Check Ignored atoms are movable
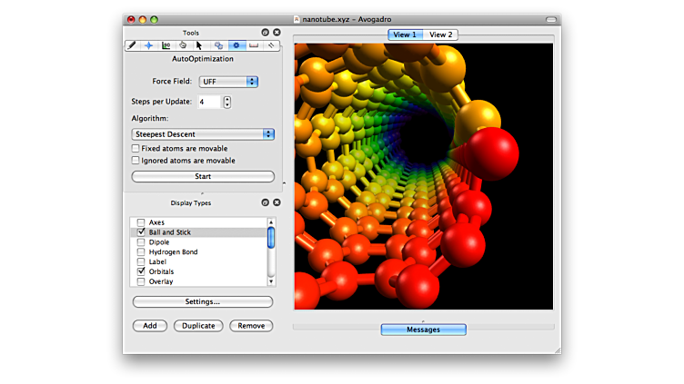Viewport: 684px width, 384px height. coord(136,161)
